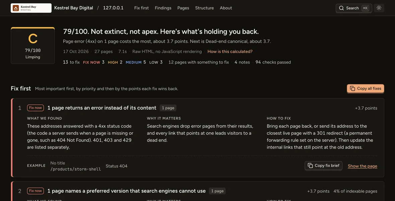Select the HIGH 2 severity count
Image resolution: width=395 pixels, height=201 pixels.
click(x=115, y=62)
